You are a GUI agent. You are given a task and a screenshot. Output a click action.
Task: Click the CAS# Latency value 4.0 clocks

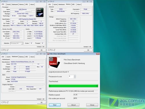pyautogui.click(x=73, y=23)
